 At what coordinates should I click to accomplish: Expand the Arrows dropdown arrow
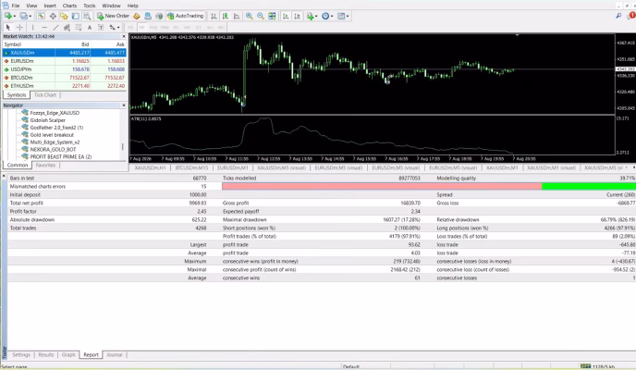click(118, 28)
